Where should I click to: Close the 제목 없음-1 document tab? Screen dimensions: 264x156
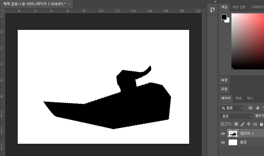coord(69,4)
